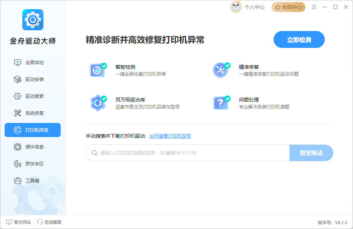
Task: Click thumbs-up icon in 会员中心
Action: click(x=278, y=7)
